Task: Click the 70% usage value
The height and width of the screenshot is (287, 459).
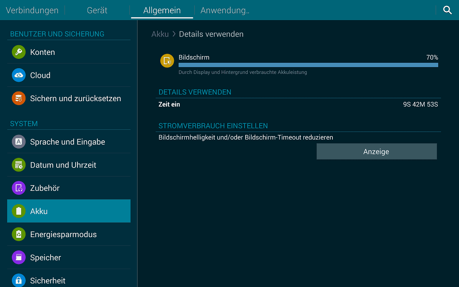Action: [x=432, y=57]
